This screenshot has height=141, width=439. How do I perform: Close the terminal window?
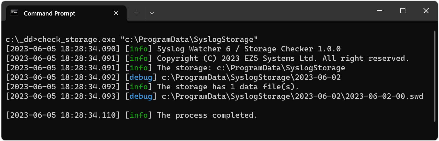[426, 11]
